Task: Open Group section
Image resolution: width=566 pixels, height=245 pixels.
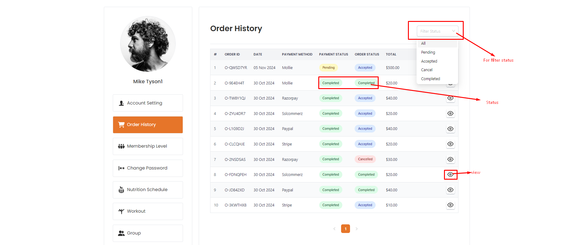Action: pyautogui.click(x=148, y=233)
